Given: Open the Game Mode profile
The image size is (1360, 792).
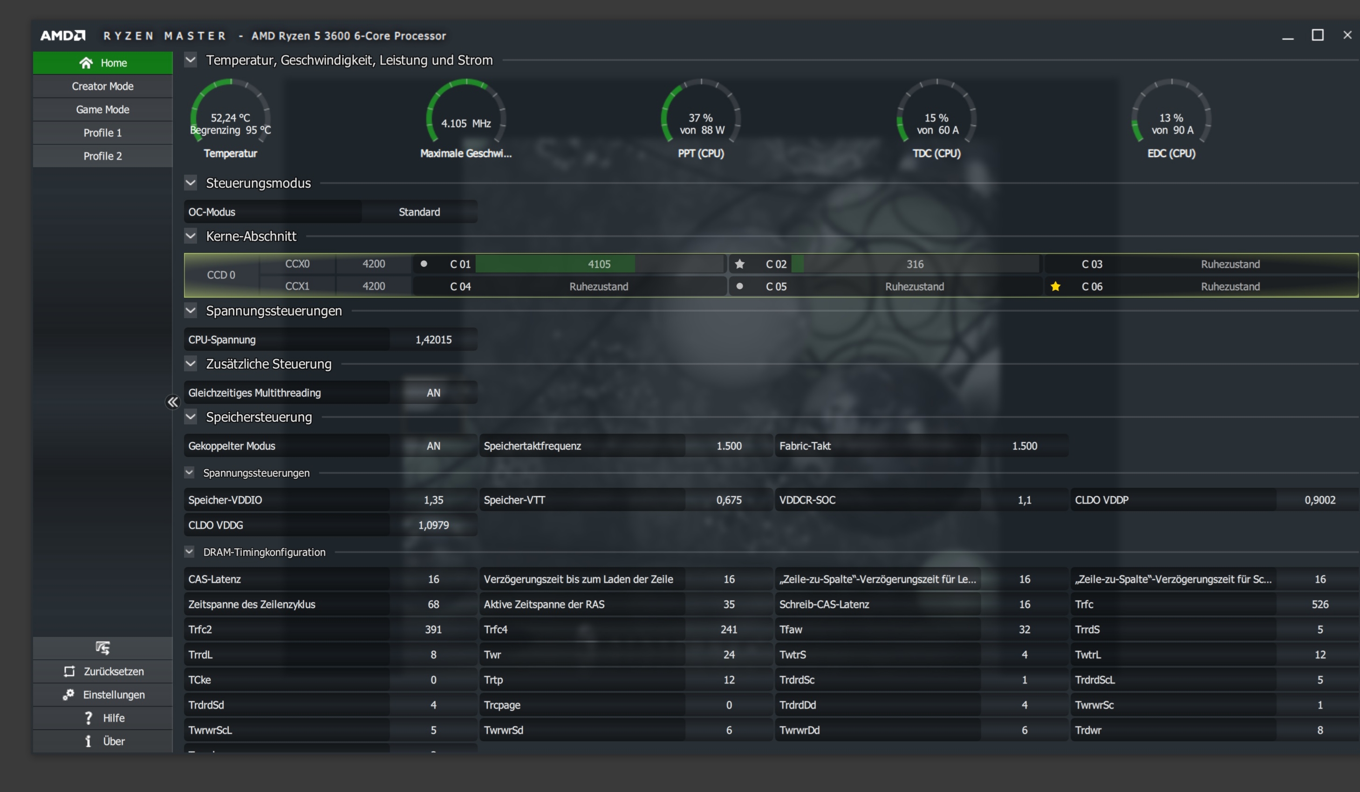Looking at the screenshot, I should coord(103,109).
